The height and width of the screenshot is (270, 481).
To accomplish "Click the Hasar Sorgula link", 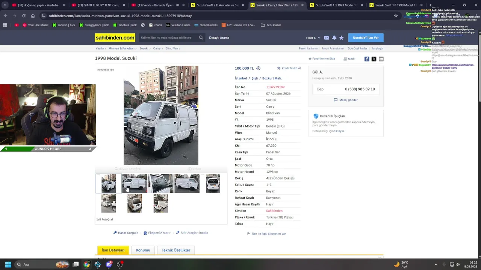I will point(126,233).
